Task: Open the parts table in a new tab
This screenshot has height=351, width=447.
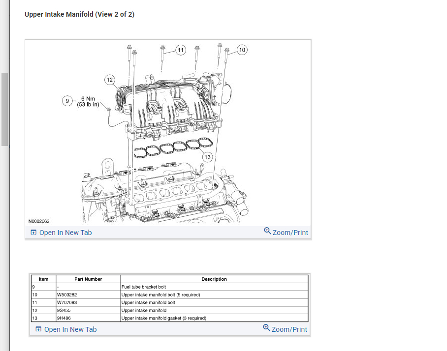Action: [x=66, y=329]
